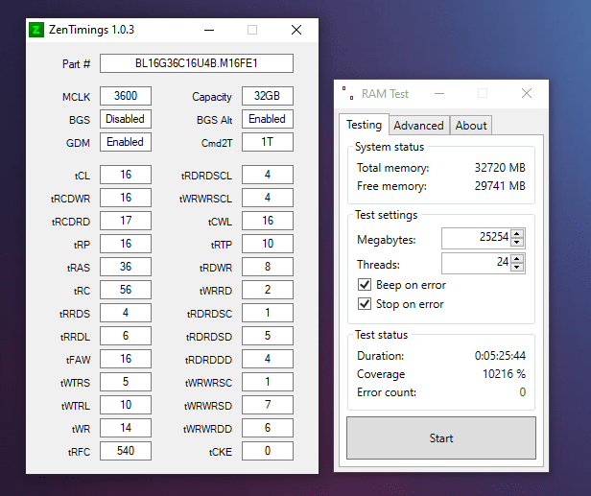Viewport: 591px width, 496px height.
Task: Click the tRFC value 540
Action: 126,451
